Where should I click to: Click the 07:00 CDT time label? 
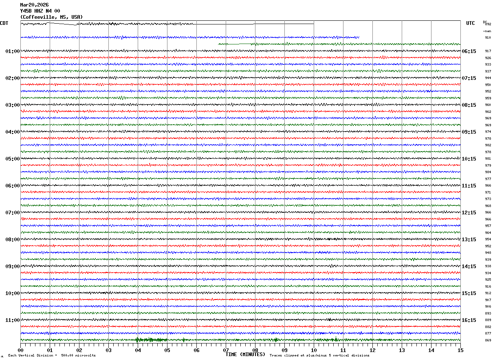tap(13, 213)
